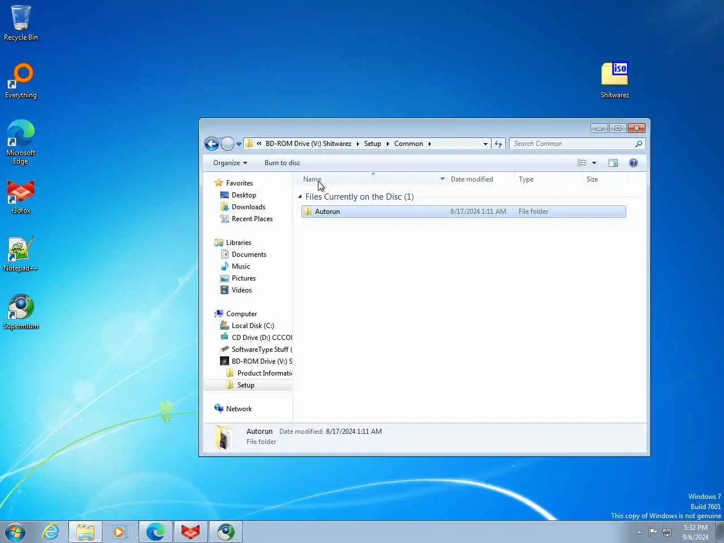This screenshot has height=543, width=724.
Task: Click the Refresh button beside address bar
Action: pyautogui.click(x=498, y=144)
